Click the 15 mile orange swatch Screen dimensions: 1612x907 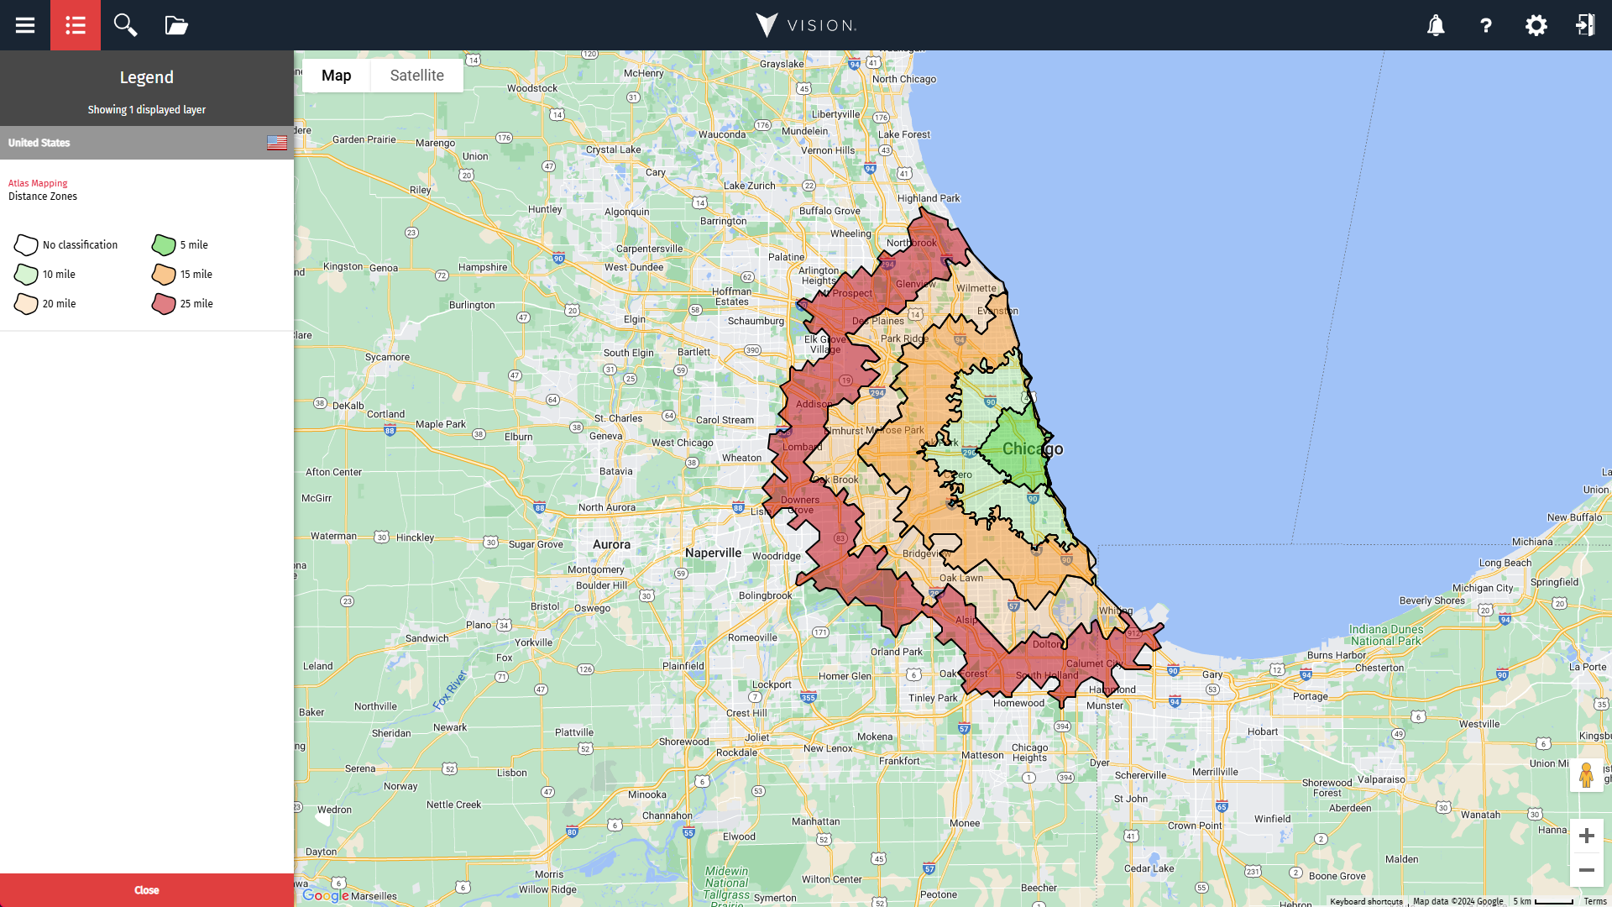(x=164, y=275)
